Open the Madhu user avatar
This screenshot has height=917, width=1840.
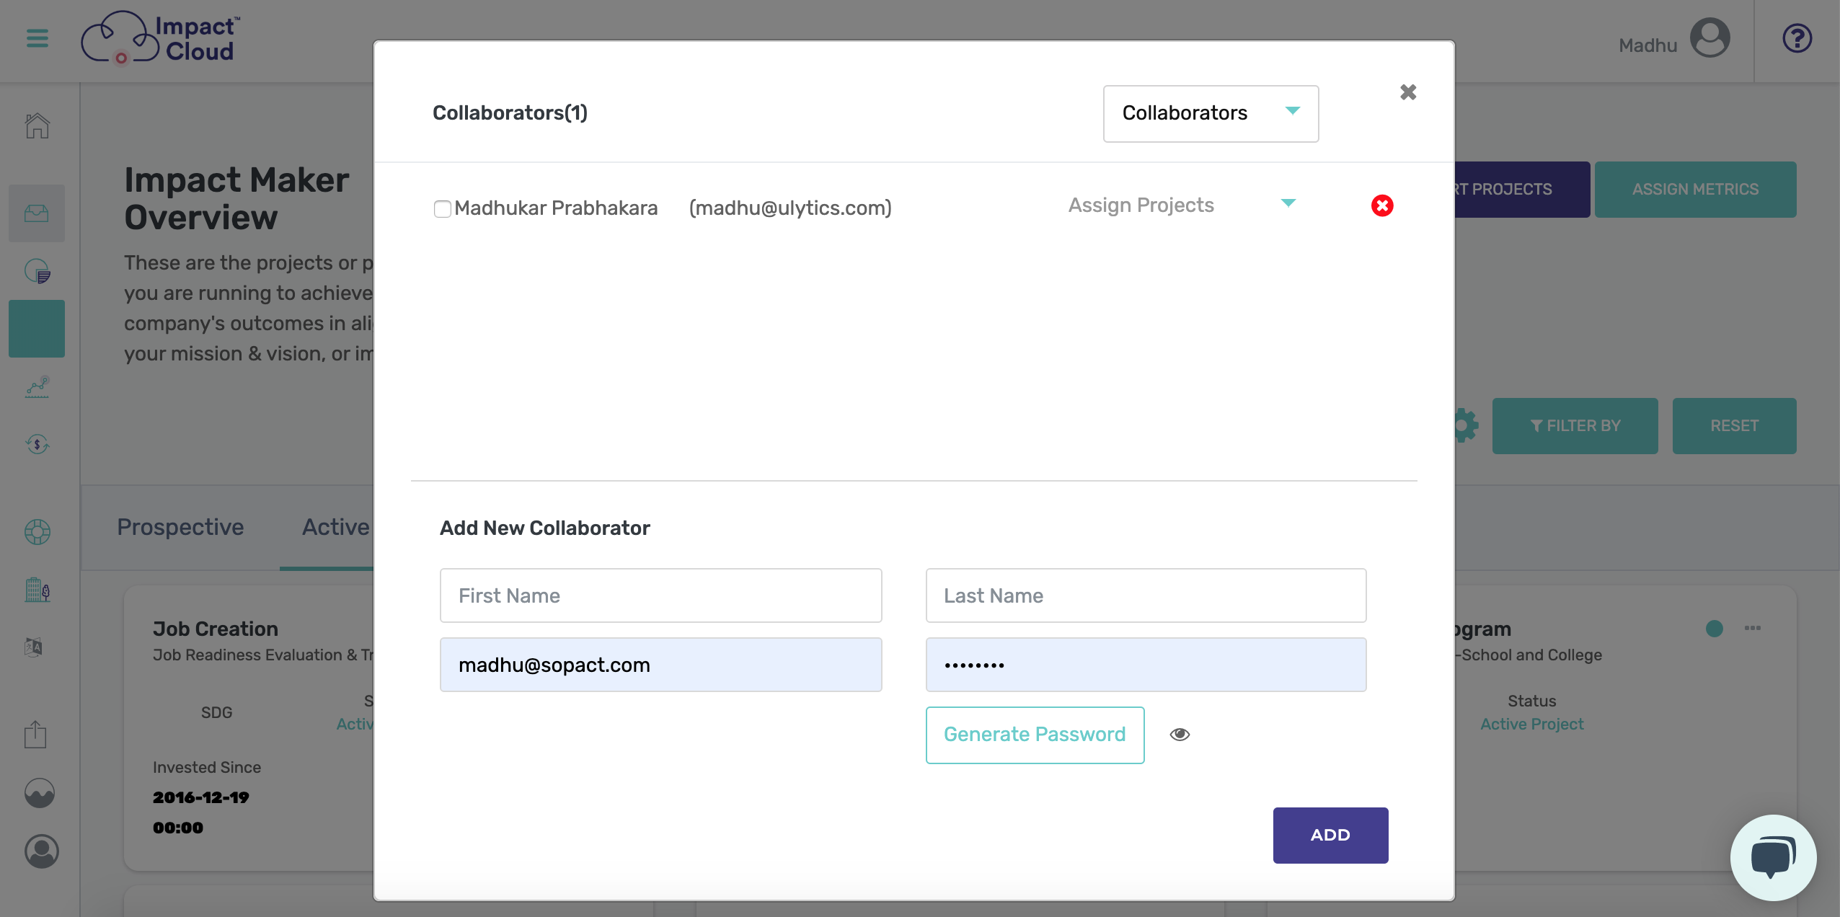[x=1709, y=38]
